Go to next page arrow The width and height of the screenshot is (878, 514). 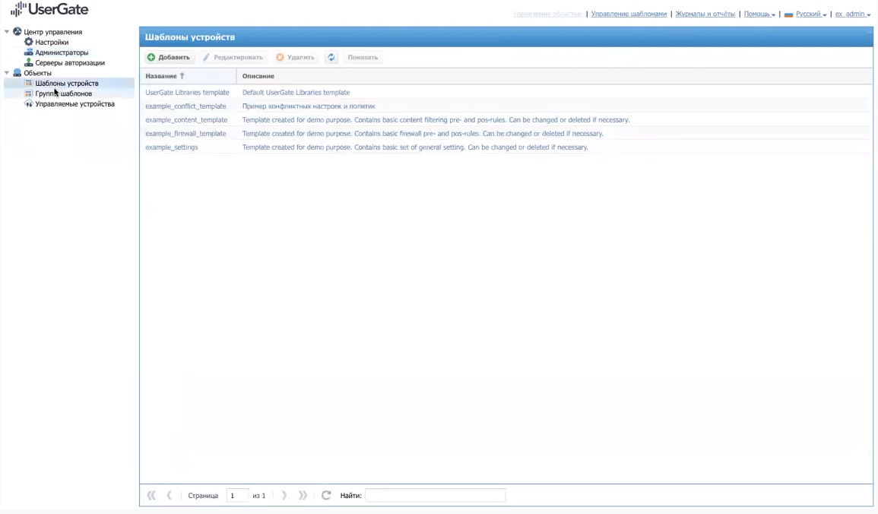point(284,495)
